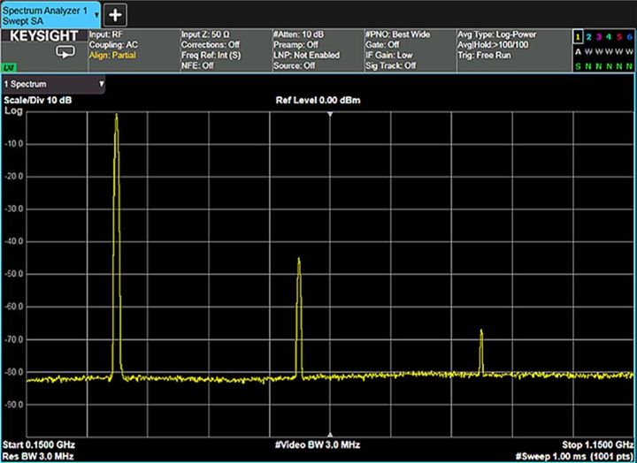Click the Stop 1.1500 GHz frequency readout
Screen dimensions: 637x463
597,444
